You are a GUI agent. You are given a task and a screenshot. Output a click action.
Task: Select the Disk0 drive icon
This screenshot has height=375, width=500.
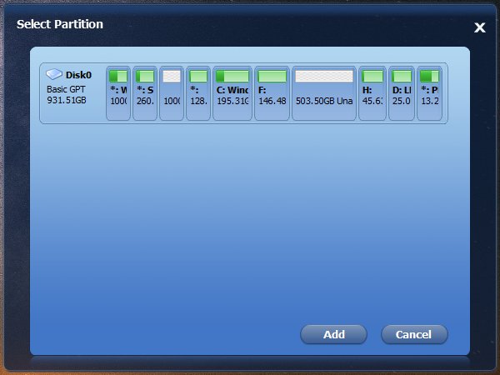54,74
